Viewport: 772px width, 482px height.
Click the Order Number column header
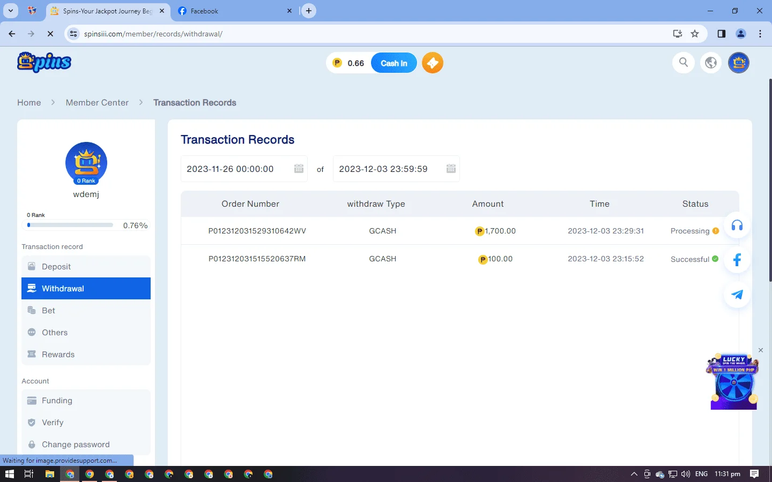click(x=250, y=204)
